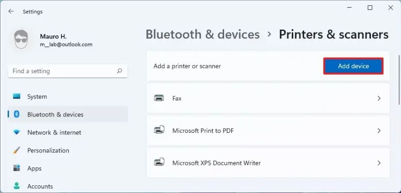Click the Add device button
401x193 pixels.
point(353,66)
